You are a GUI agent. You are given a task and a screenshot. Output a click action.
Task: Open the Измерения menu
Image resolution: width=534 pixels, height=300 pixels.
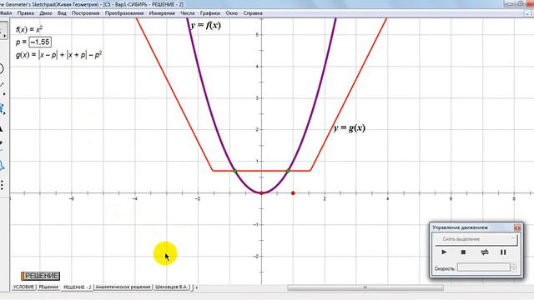[162, 13]
